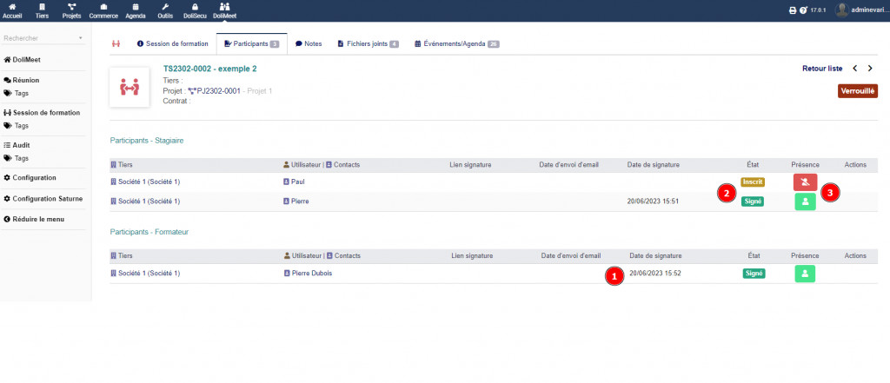Open the Outils top menu

165,10
